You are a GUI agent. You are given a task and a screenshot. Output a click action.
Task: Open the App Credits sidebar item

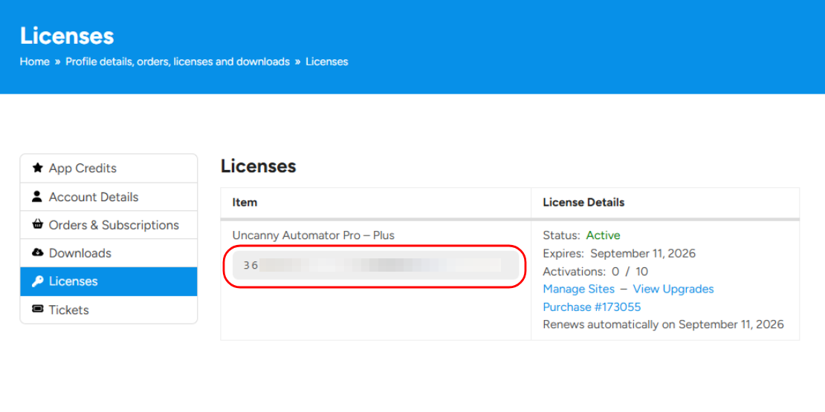click(82, 169)
